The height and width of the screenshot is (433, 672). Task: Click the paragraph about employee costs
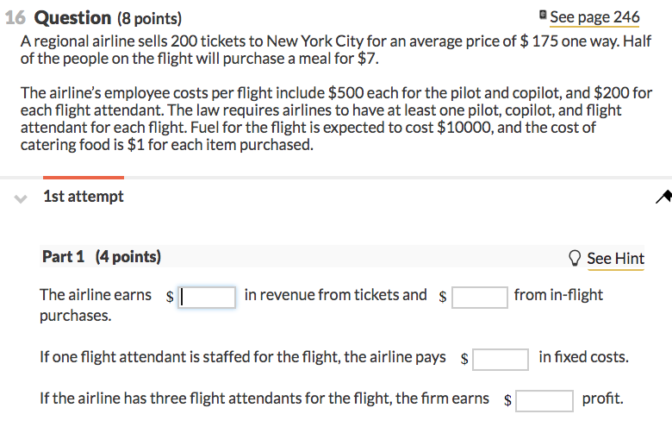point(336,118)
